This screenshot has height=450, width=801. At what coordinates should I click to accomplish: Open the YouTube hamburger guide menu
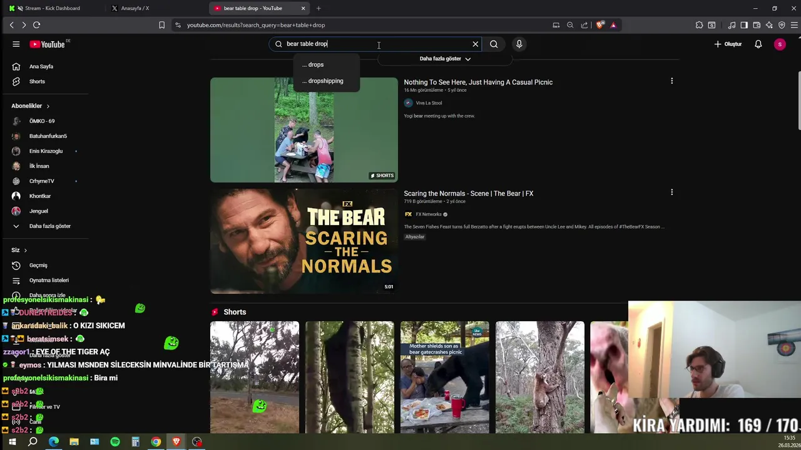(x=16, y=44)
